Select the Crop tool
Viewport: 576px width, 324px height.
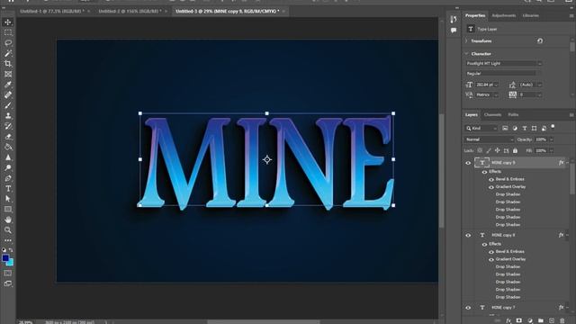8,64
